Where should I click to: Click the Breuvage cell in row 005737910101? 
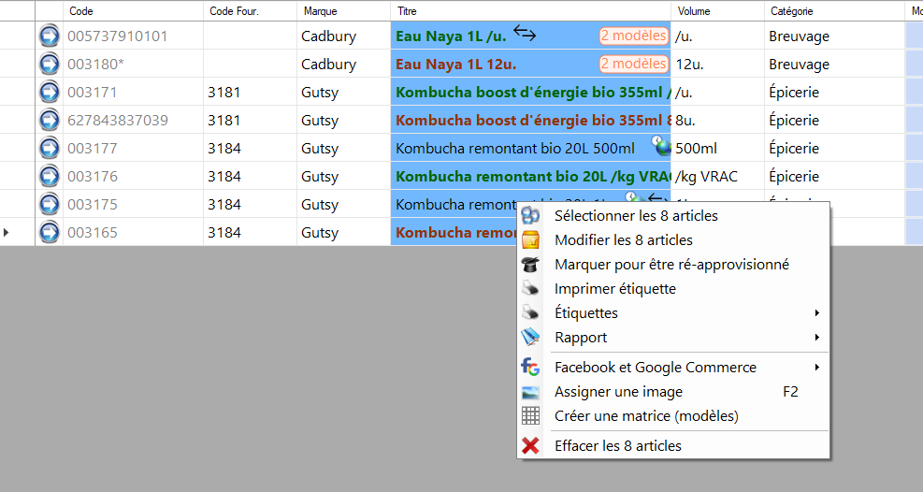[x=834, y=36]
